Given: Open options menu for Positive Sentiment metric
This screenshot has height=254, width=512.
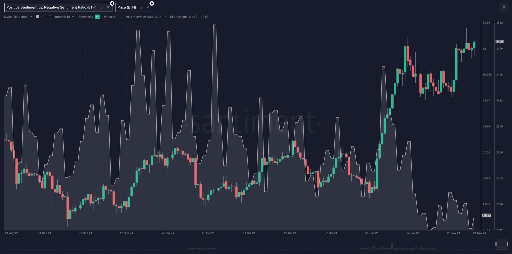Looking at the screenshot, I should (x=102, y=7).
